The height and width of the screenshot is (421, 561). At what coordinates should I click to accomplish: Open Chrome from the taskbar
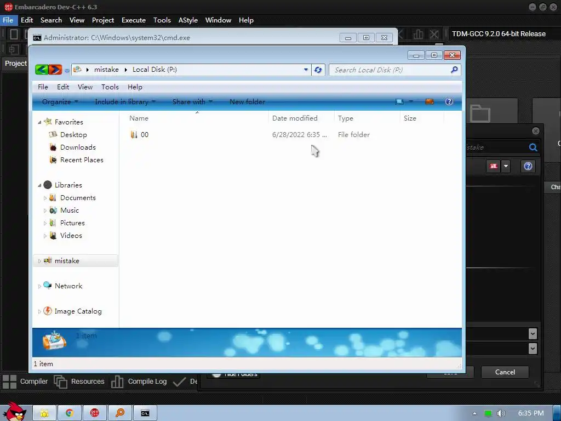69,413
